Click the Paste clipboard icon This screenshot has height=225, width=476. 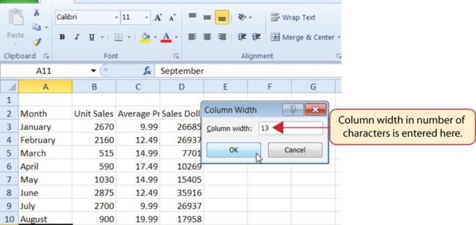pyautogui.click(x=16, y=17)
